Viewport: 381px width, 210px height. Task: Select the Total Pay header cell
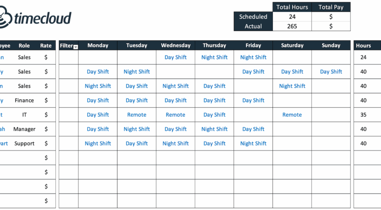(x=331, y=7)
